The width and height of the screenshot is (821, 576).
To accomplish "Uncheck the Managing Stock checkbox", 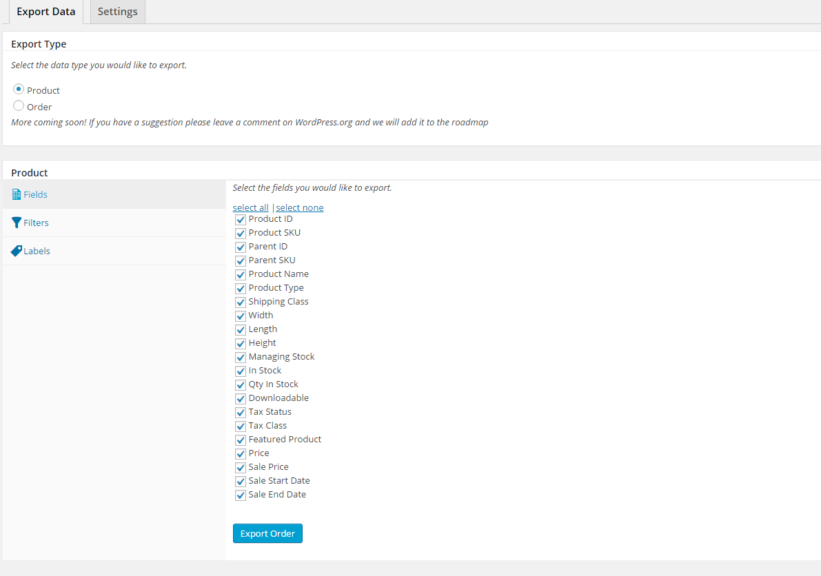I will tap(241, 358).
